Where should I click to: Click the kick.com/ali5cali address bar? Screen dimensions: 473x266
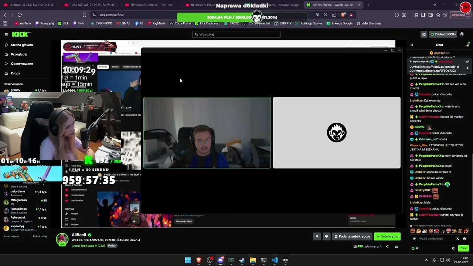(x=112, y=15)
